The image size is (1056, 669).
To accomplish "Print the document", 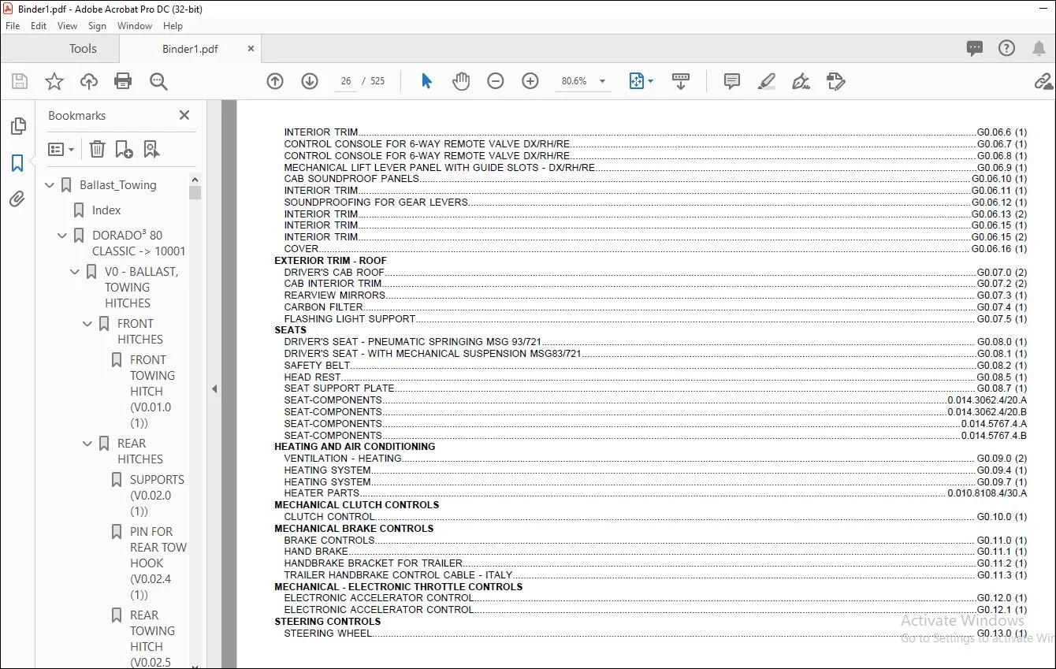I will pos(123,81).
